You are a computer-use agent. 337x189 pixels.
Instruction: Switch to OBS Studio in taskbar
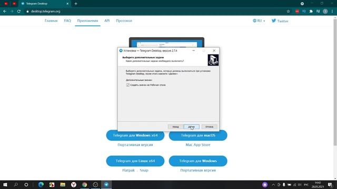tap(95, 184)
